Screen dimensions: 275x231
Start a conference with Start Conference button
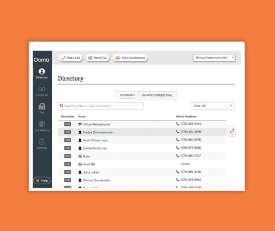point(130,58)
